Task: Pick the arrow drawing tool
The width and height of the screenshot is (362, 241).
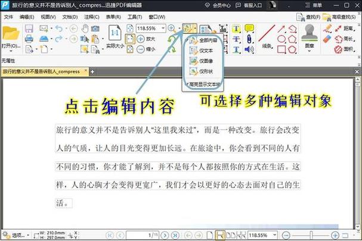Action: coord(281,29)
